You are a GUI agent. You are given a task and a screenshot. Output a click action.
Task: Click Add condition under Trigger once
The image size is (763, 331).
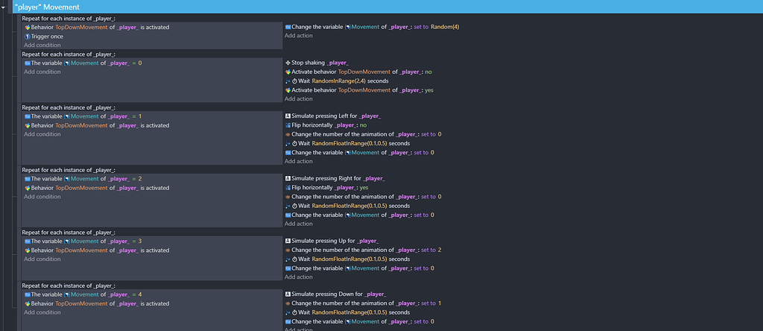pyautogui.click(x=42, y=45)
